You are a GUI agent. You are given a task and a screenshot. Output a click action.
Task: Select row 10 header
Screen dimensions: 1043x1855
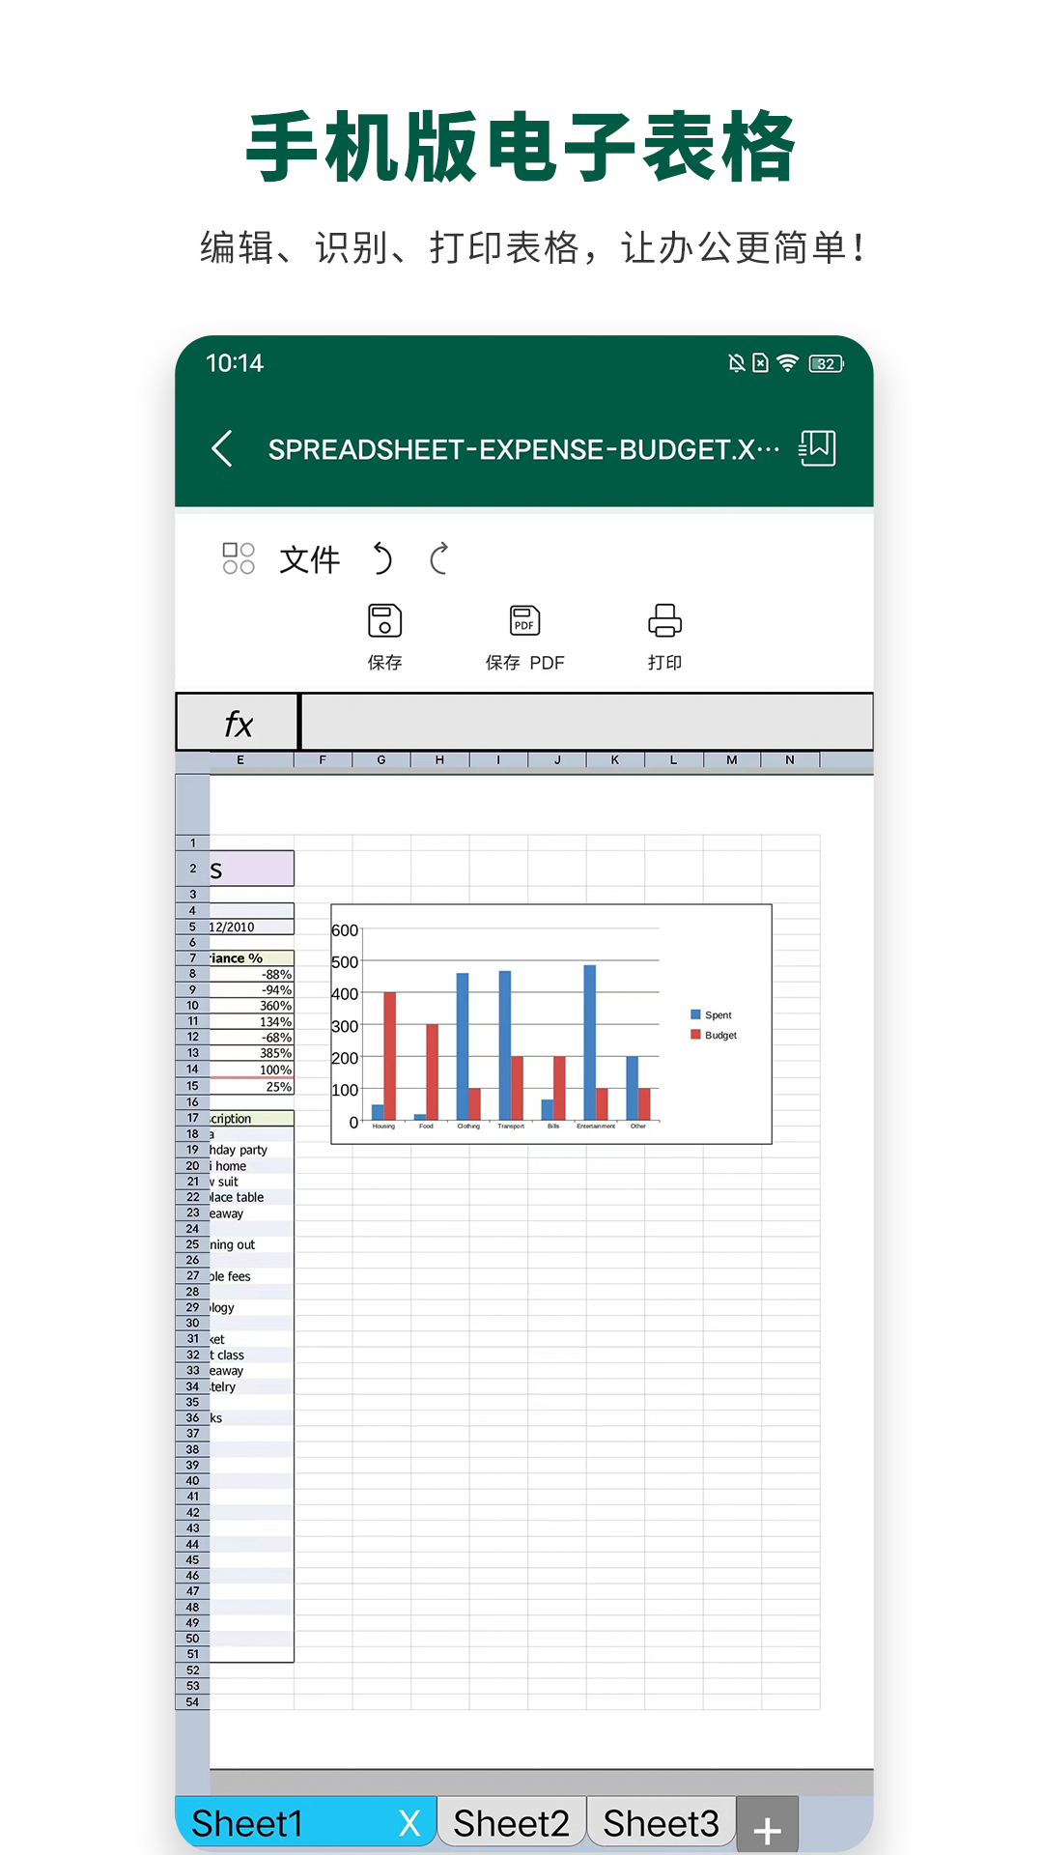pos(192,1006)
